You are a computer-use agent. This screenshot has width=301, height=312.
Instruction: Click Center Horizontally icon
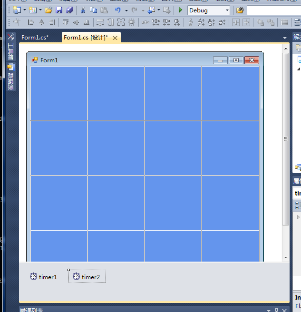pyautogui.click(x=236, y=22)
